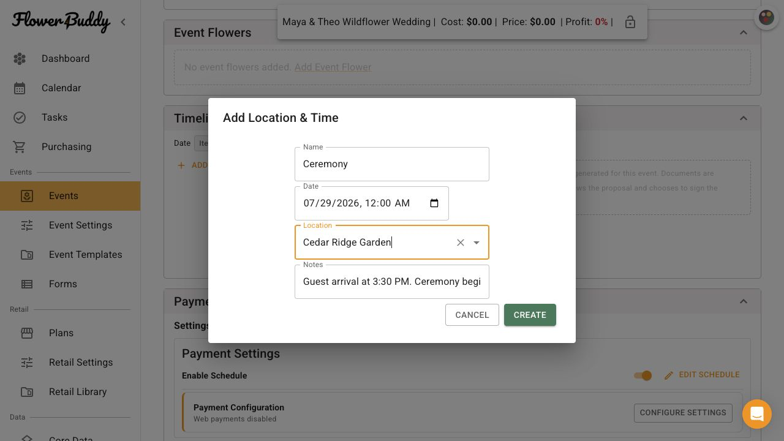Open the Location dropdown arrow
This screenshot has height=441, width=784.
tap(477, 243)
